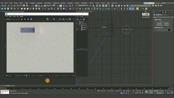Open the project path dropdown
The image size is (174, 98).
click(x=141, y=6)
